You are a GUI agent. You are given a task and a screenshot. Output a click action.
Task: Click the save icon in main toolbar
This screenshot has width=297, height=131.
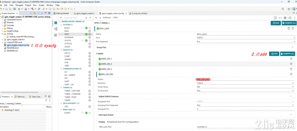pos(6,9)
